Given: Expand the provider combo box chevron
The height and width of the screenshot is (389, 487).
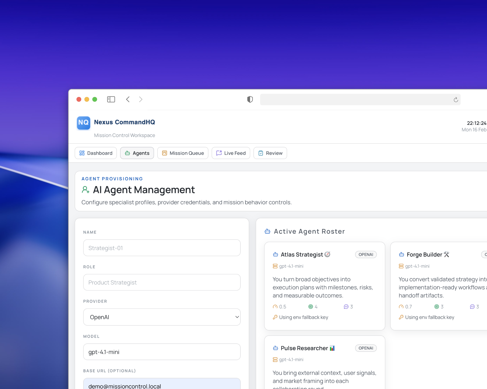Looking at the screenshot, I should click(x=237, y=317).
